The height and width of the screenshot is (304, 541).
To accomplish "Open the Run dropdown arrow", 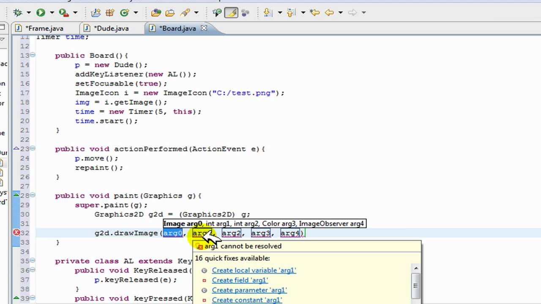I will click(x=52, y=13).
